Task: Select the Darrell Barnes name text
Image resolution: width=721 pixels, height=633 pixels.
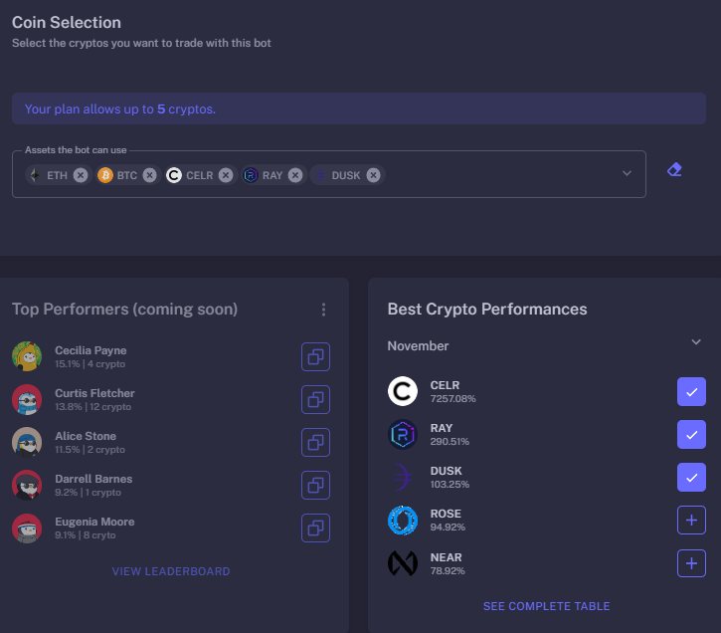Action: tap(93, 479)
